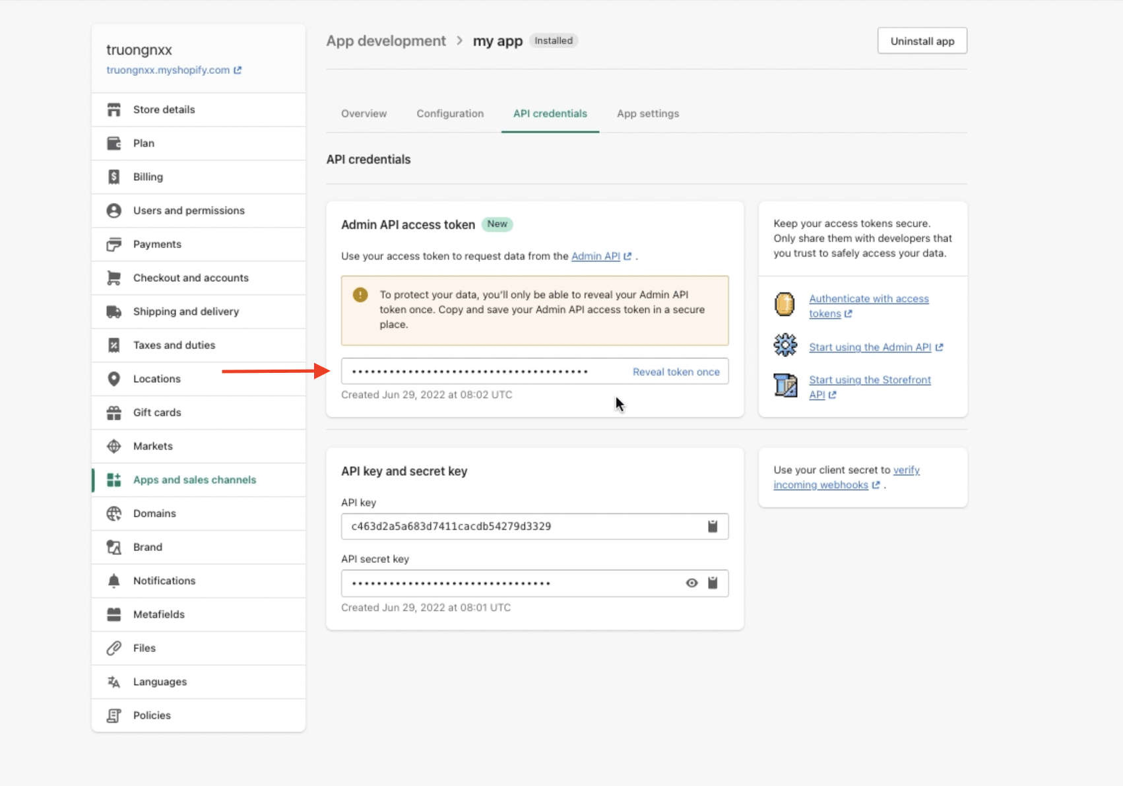Reveal the API secret key with eye icon

coord(691,583)
